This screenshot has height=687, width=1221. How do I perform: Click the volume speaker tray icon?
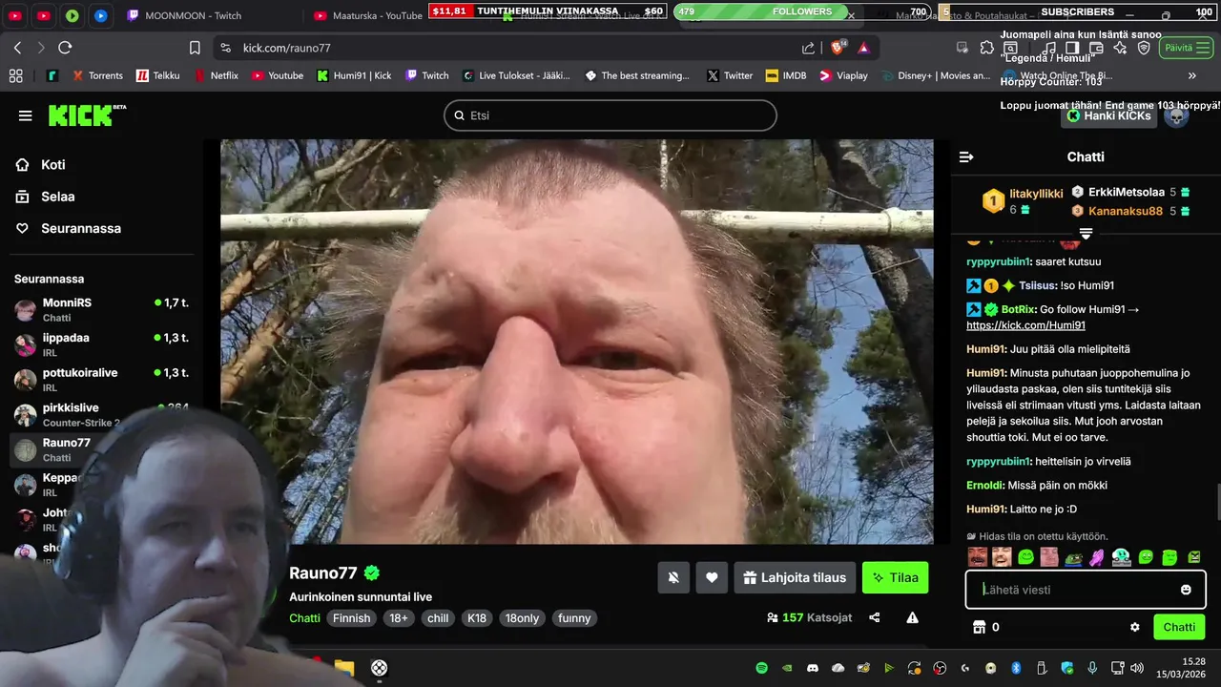pyautogui.click(x=1136, y=668)
